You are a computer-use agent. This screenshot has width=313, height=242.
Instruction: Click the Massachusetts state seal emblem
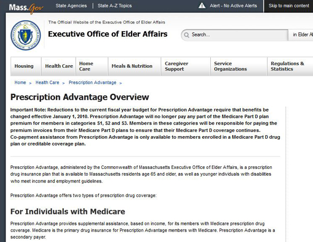click(26, 35)
